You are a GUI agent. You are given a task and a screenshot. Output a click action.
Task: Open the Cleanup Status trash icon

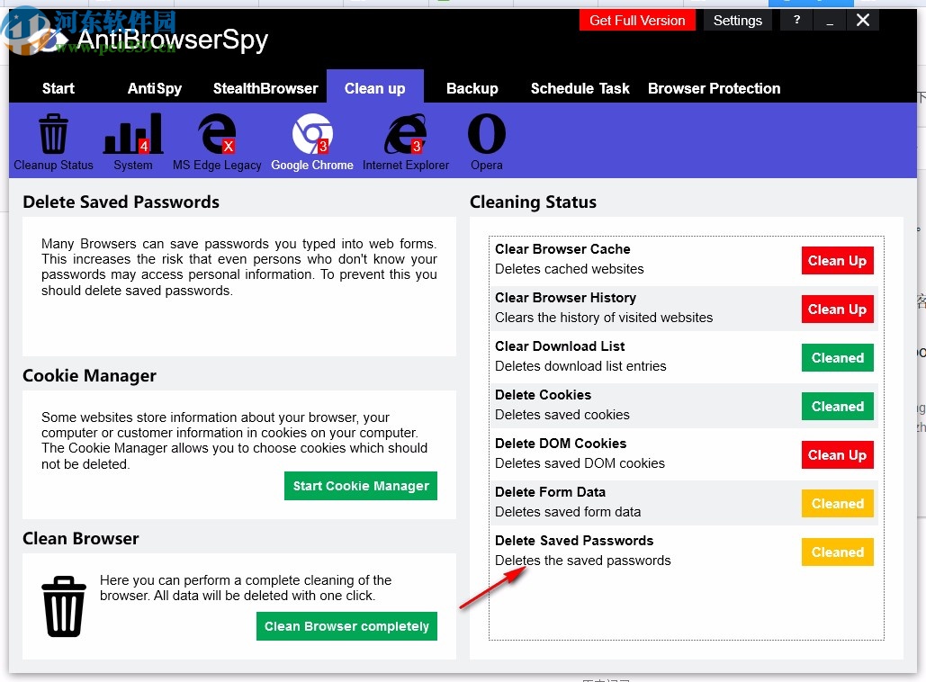(x=53, y=131)
